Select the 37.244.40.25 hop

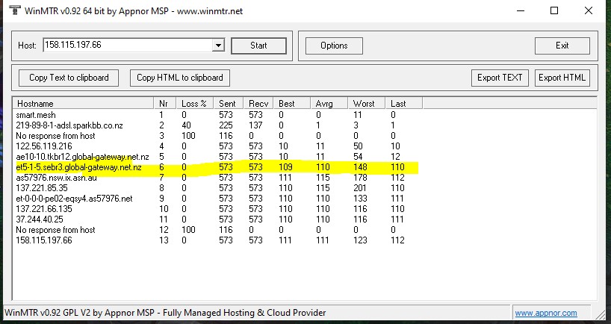[x=217, y=219]
